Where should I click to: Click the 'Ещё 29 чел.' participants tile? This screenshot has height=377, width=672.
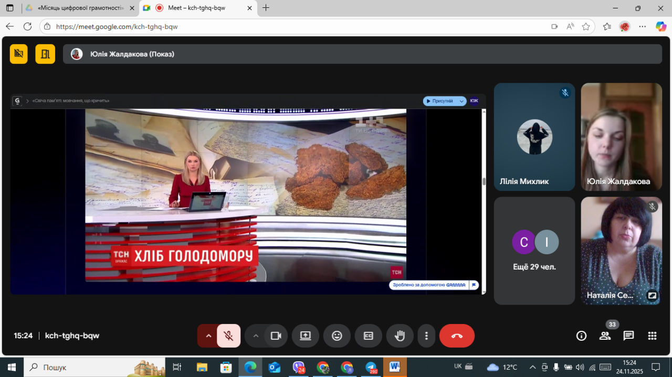click(x=534, y=251)
